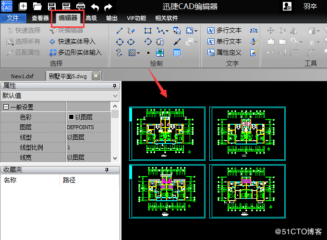
Task: Click the 线型比例 value 1
Action: pyautogui.click(x=69, y=148)
